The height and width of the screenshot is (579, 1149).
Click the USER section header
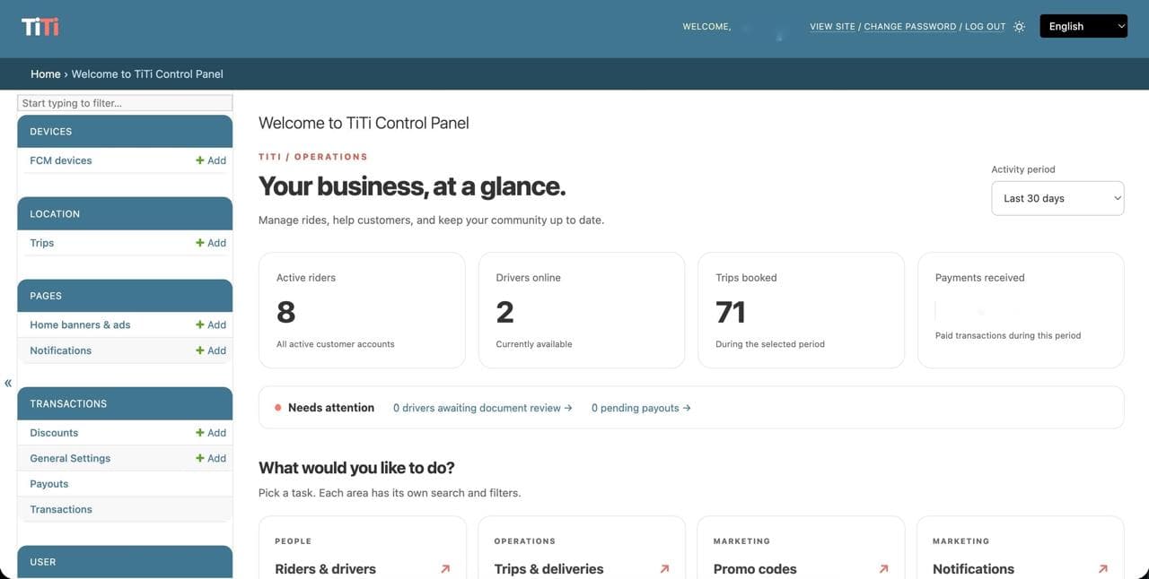pos(125,562)
